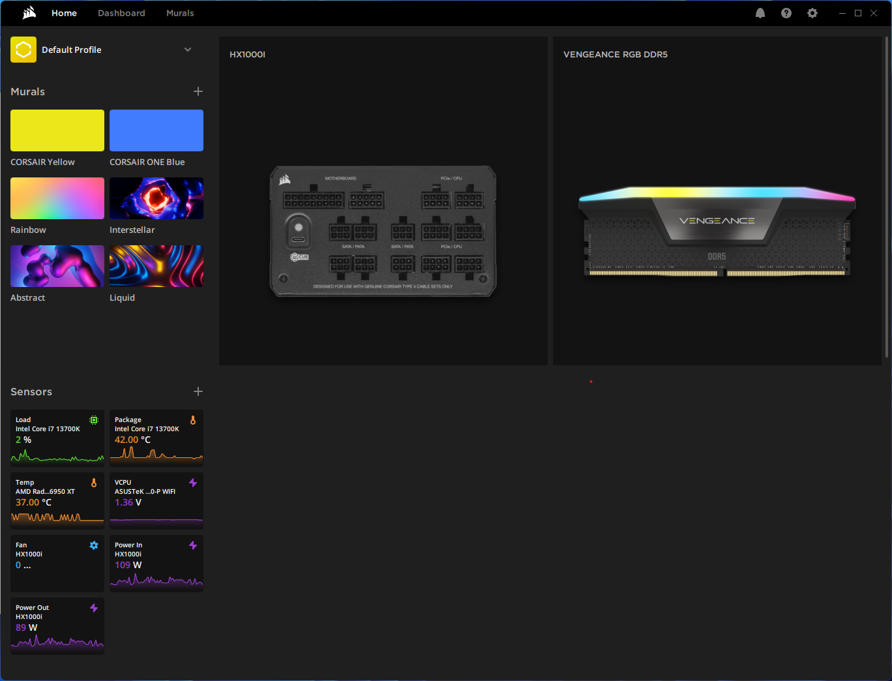
Task: Add a new sensor with plus icon
Action: click(198, 391)
